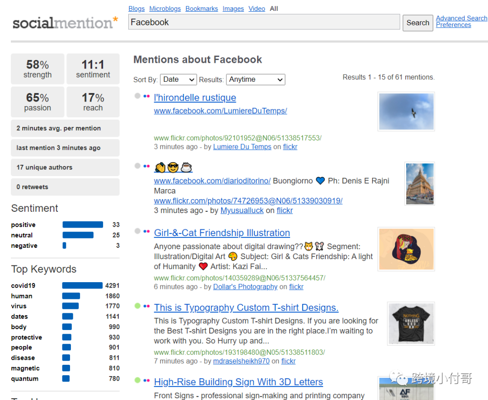The width and height of the screenshot is (488, 400).
Task: Open the black T-shirt thumbnail
Action: (x=411, y=324)
